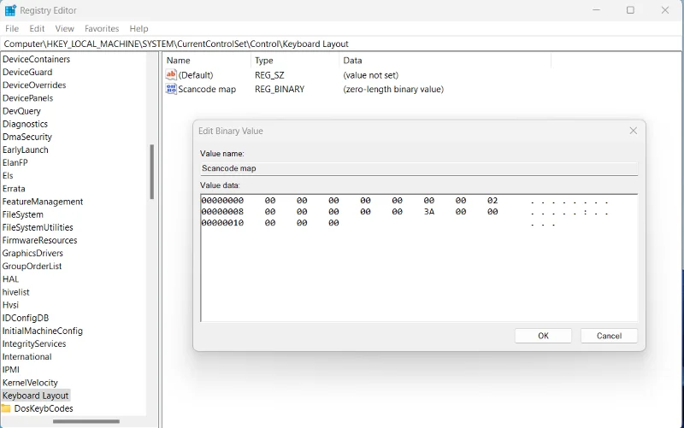The height and width of the screenshot is (428, 684).
Task: Select the IDConfigDB key
Action: pyautogui.click(x=26, y=318)
